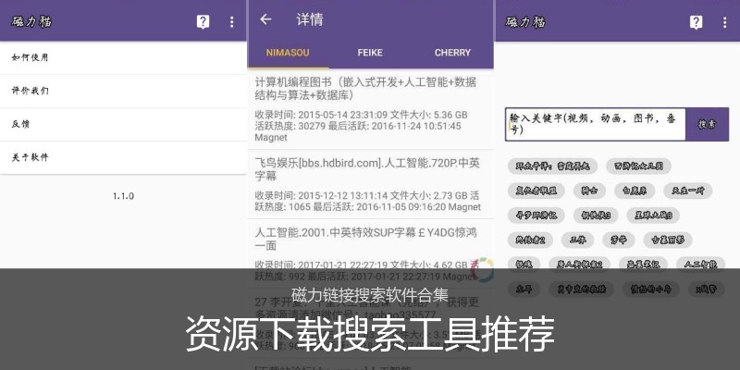Open the 关于软件 menu entry
740x370 pixels.
click(x=123, y=157)
